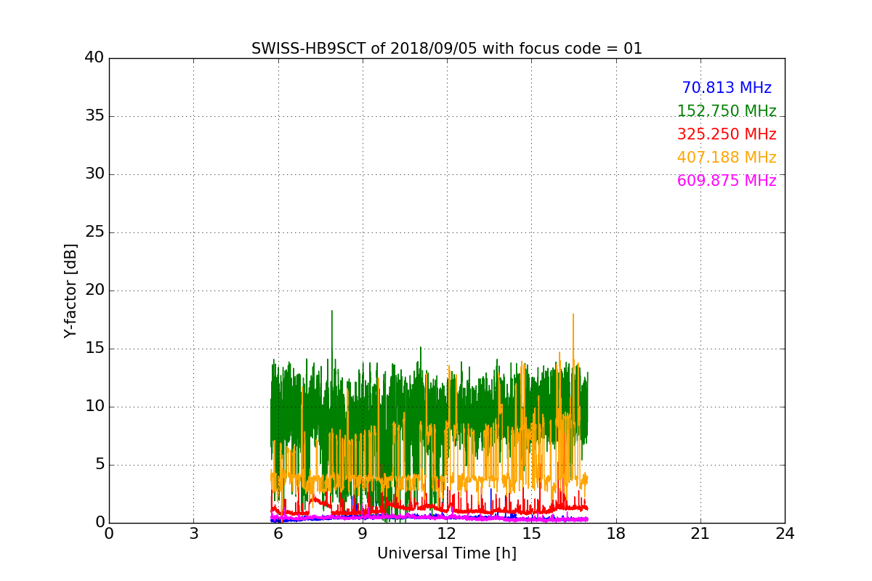Click the x-axis tick label 3

click(193, 534)
